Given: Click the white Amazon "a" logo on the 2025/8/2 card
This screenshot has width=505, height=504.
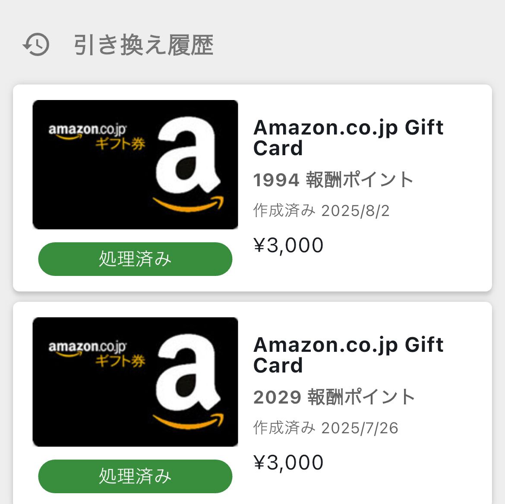Looking at the screenshot, I should (x=188, y=158).
